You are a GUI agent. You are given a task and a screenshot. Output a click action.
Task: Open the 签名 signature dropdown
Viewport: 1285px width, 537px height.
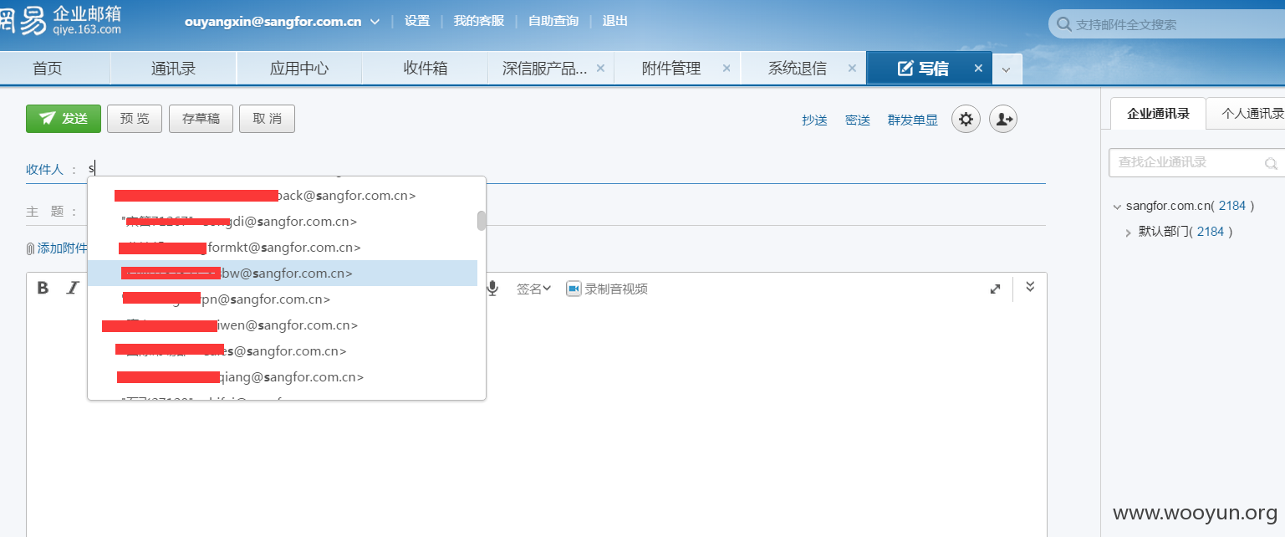coord(533,289)
